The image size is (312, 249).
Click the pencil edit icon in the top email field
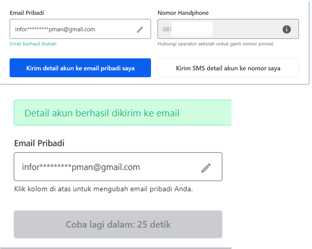140,29
